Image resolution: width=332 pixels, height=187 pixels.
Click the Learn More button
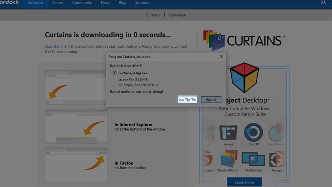click(244, 182)
